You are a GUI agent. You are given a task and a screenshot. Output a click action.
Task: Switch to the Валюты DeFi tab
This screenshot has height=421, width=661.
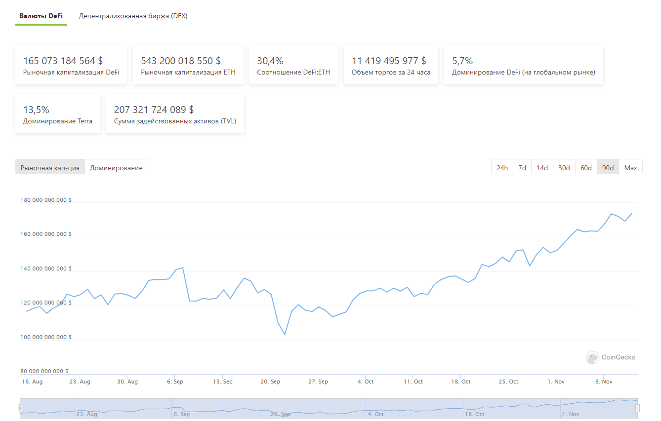pyautogui.click(x=41, y=16)
